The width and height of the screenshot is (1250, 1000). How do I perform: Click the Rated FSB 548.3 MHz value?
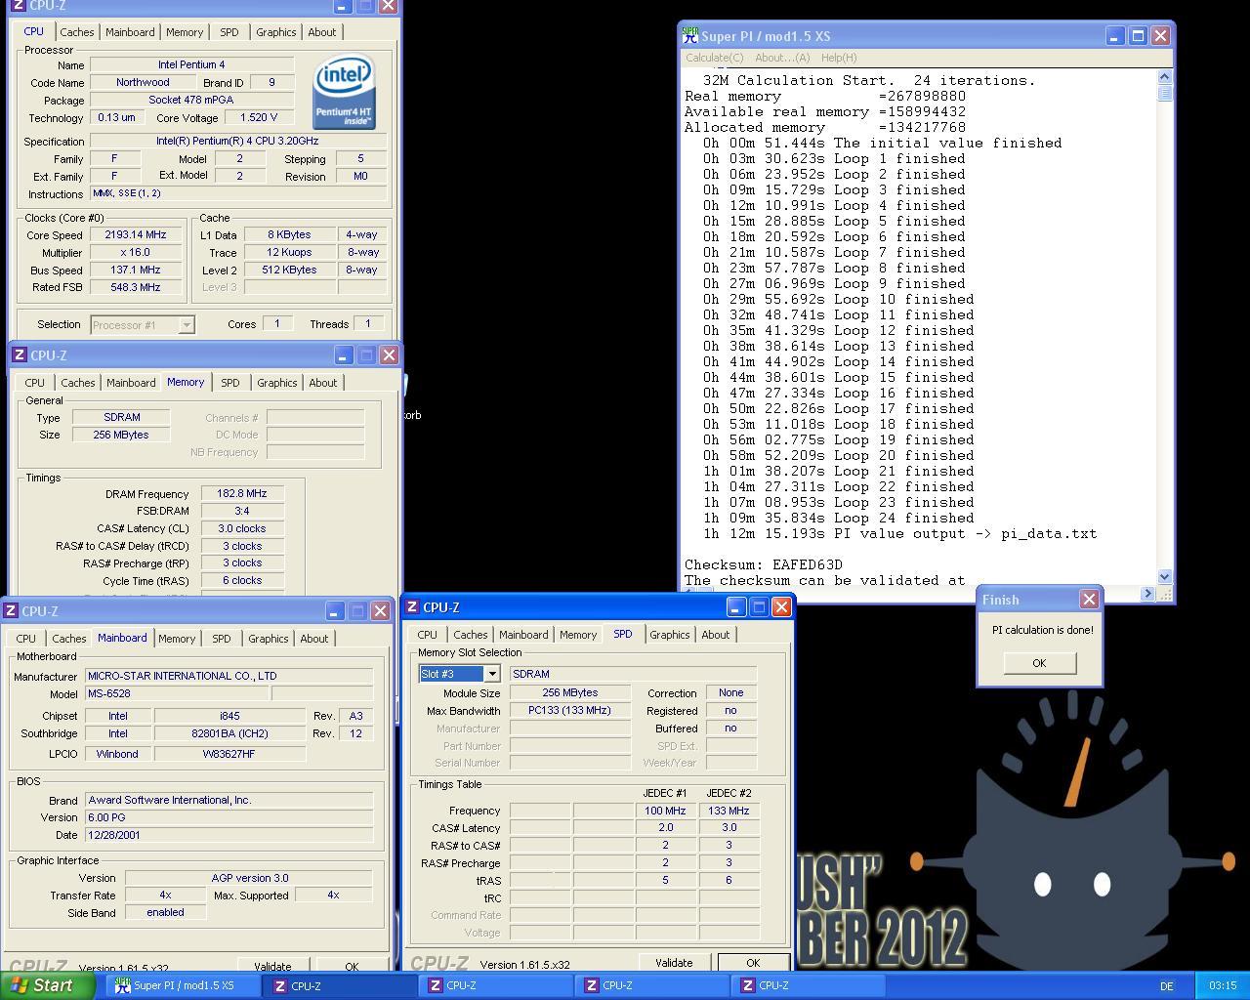click(x=136, y=288)
